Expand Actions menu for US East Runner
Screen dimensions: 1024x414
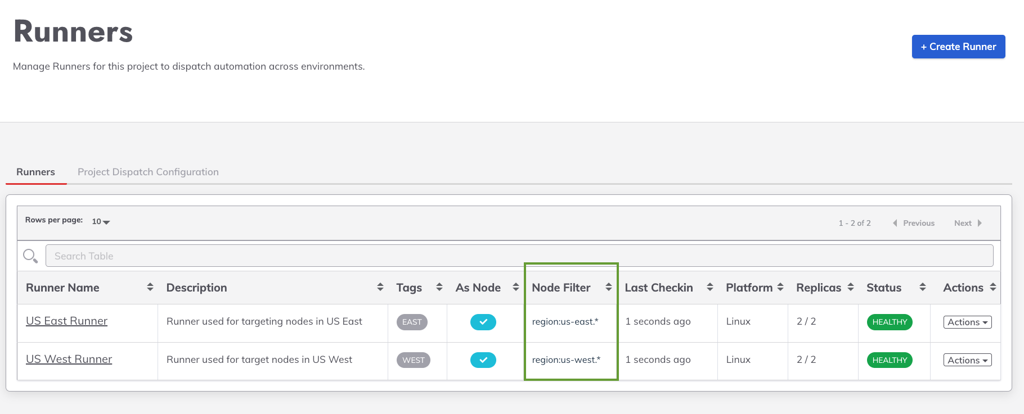pyautogui.click(x=967, y=322)
